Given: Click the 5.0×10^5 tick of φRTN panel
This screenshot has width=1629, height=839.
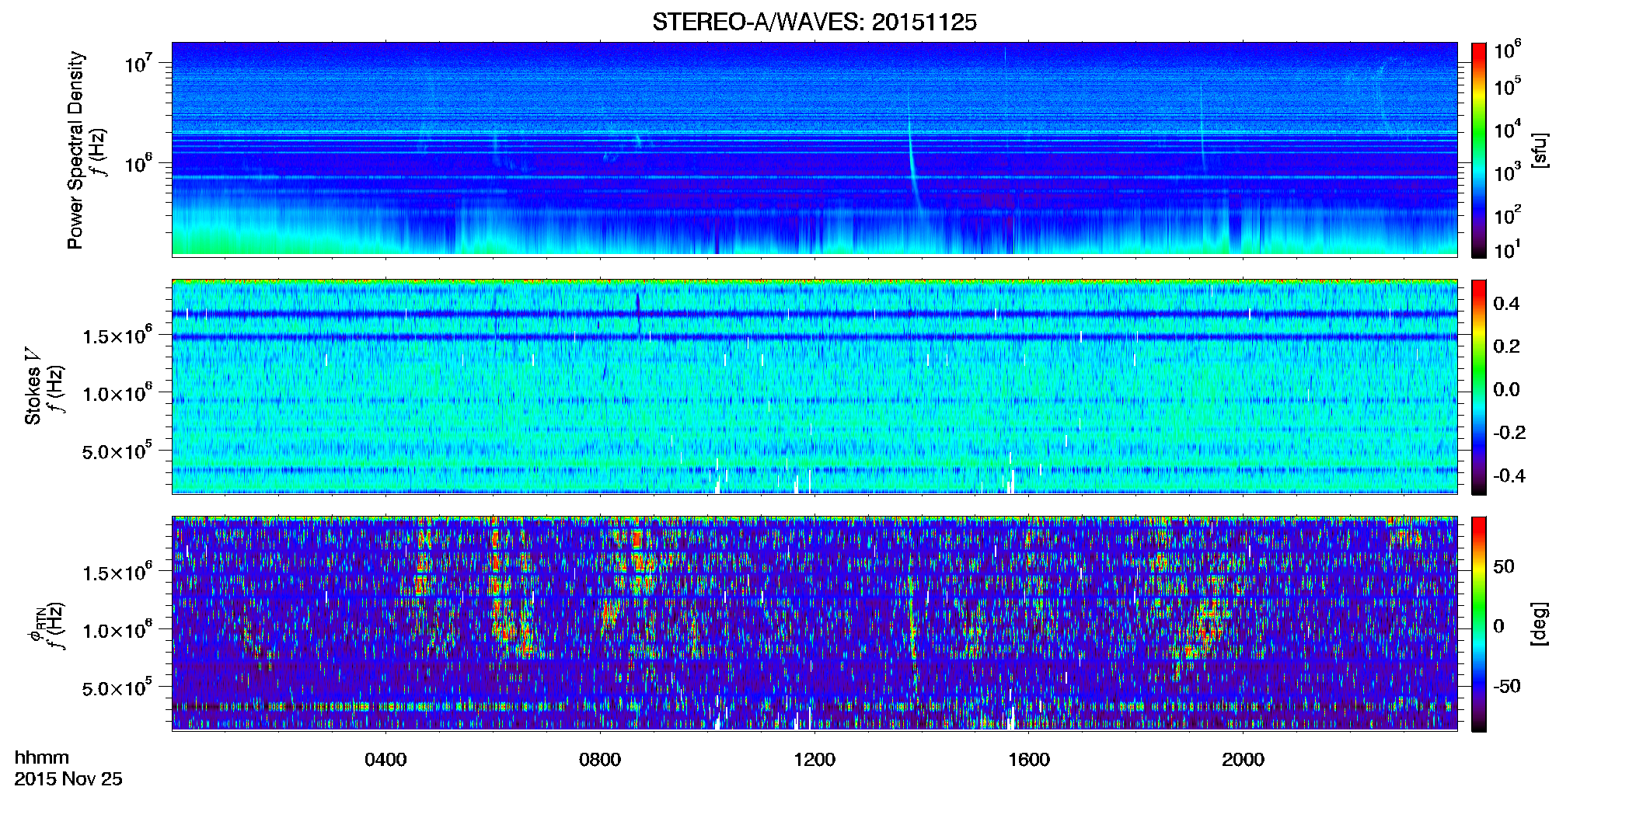Looking at the screenshot, I should click(x=117, y=688).
